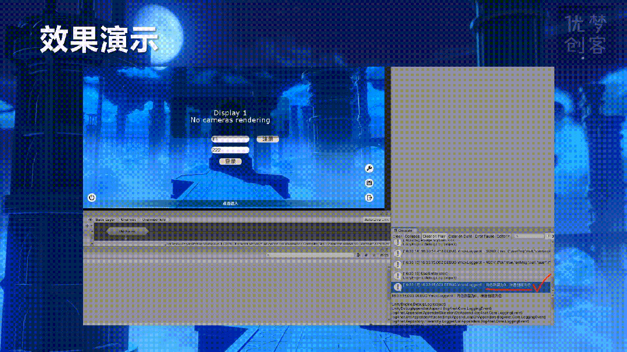Toggle the eye icon in Animator panel
Screen dimensions: 627x352
(x=89, y=220)
